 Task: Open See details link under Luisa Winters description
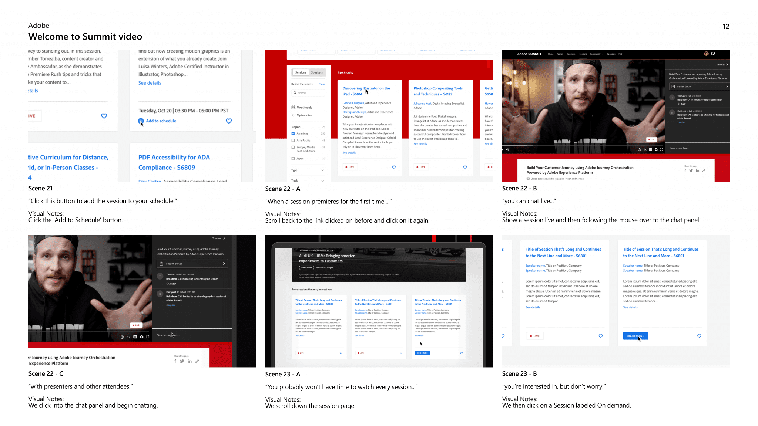pos(150,83)
